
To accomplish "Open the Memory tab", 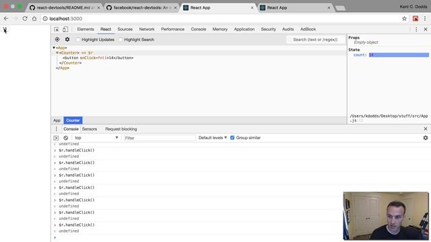I will (220, 30).
